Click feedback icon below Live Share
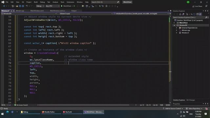The width and height of the screenshot is (210, 118). click(206, 6)
